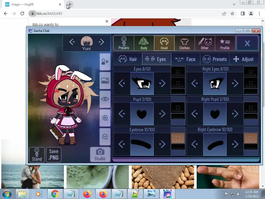This screenshot has height=199, width=265.
Task: Click the zoom in magnifier icon
Action: pos(105,118)
